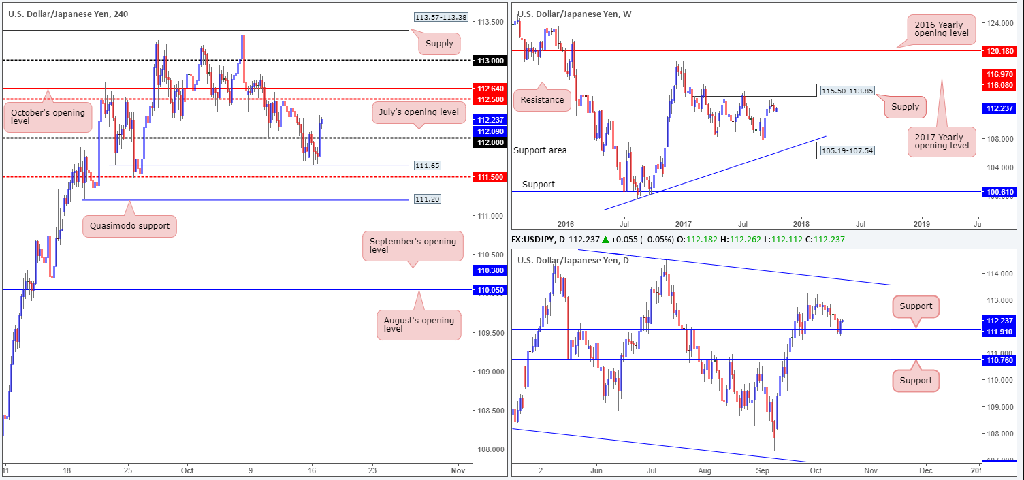This screenshot has height=480, width=1024.
Task: Select the 'Nov' date on 240 chart axis
Action: (458, 470)
